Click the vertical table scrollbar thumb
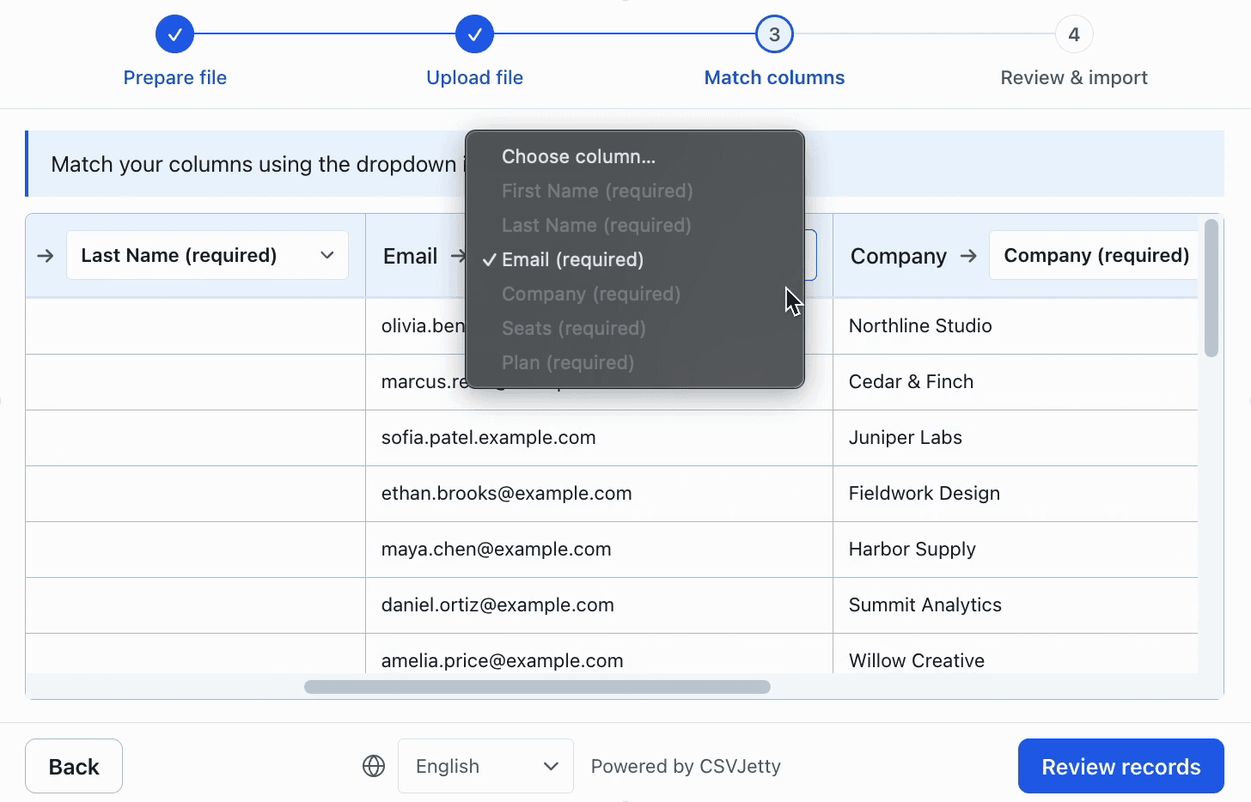 [1211, 288]
